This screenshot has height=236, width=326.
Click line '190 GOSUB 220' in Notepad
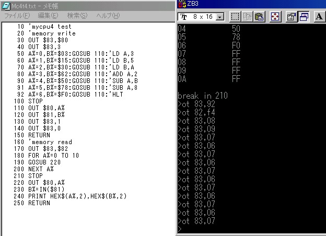(x=37, y=162)
